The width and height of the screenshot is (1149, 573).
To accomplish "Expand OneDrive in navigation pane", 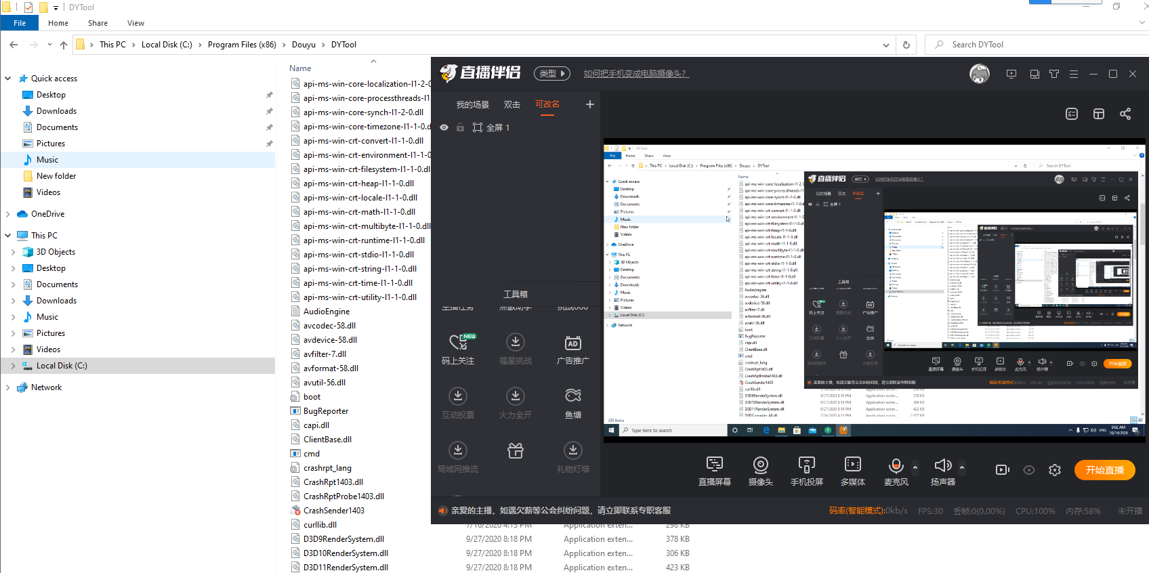I will pyautogui.click(x=8, y=214).
